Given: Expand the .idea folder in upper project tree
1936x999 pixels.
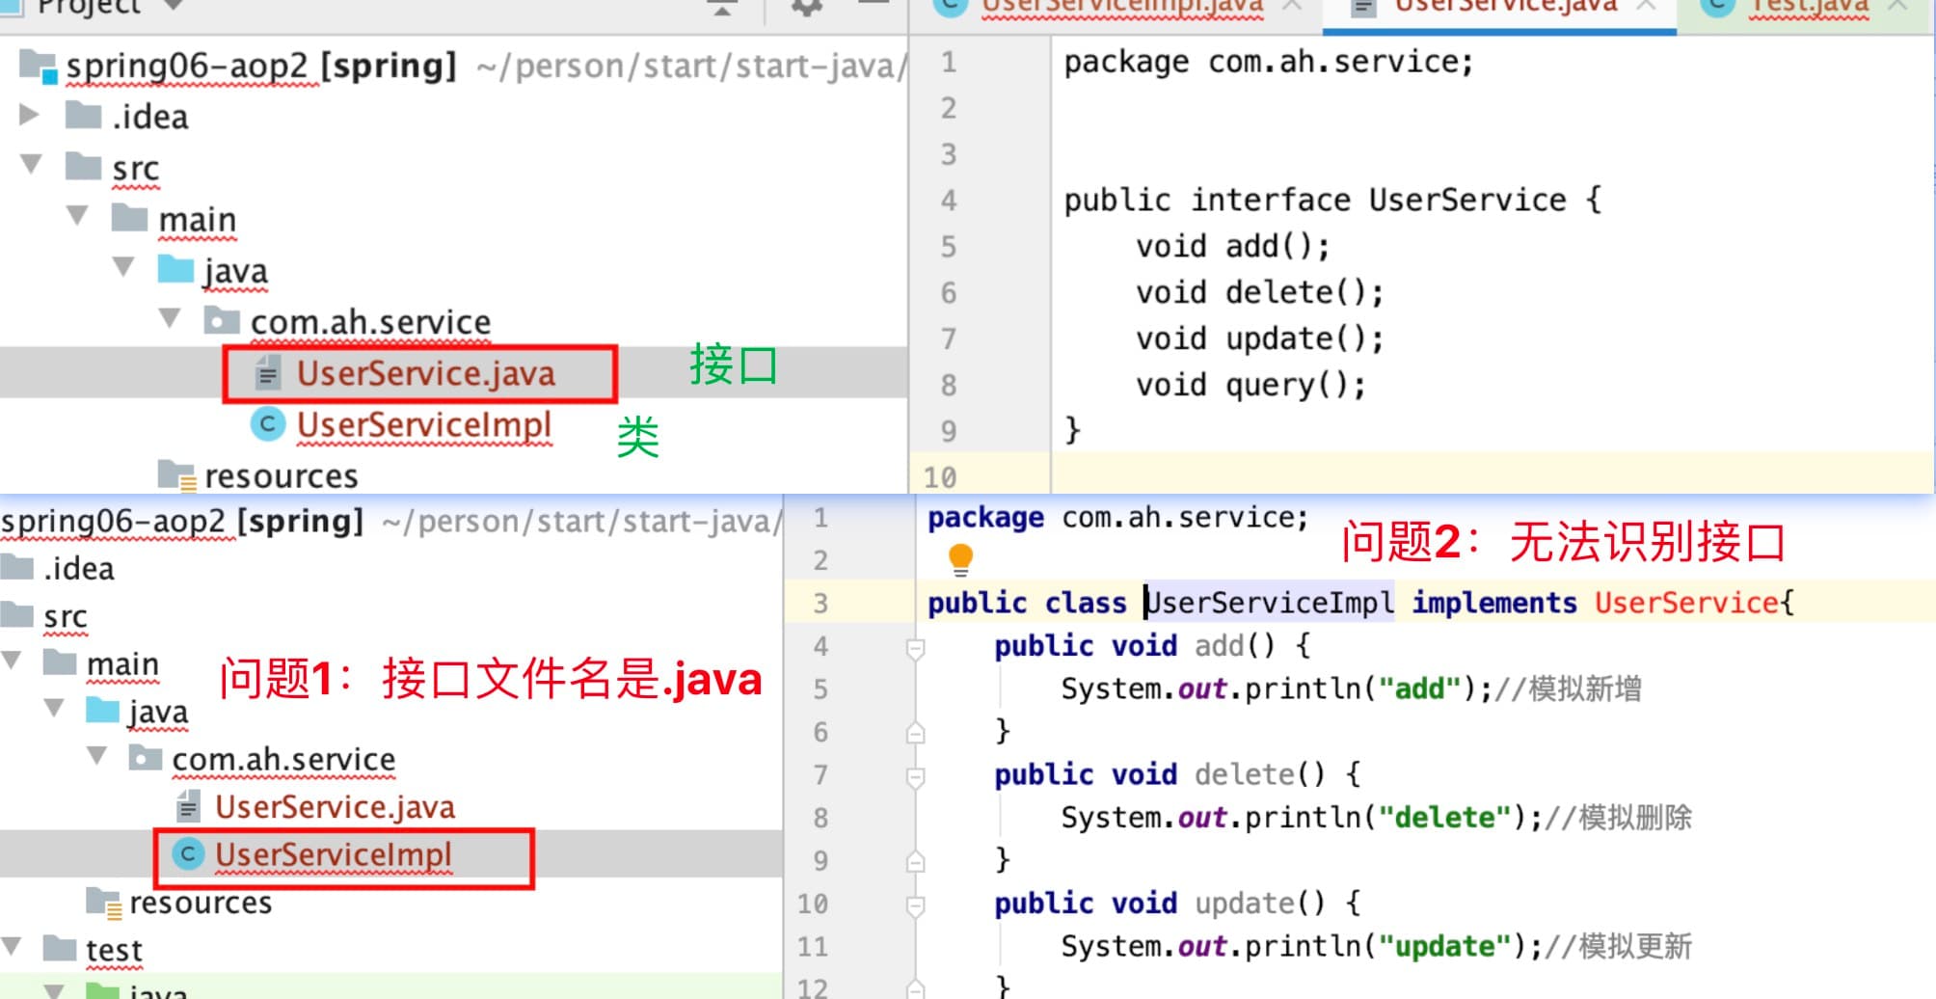Looking at the screenshot, I should click(30, 115).
